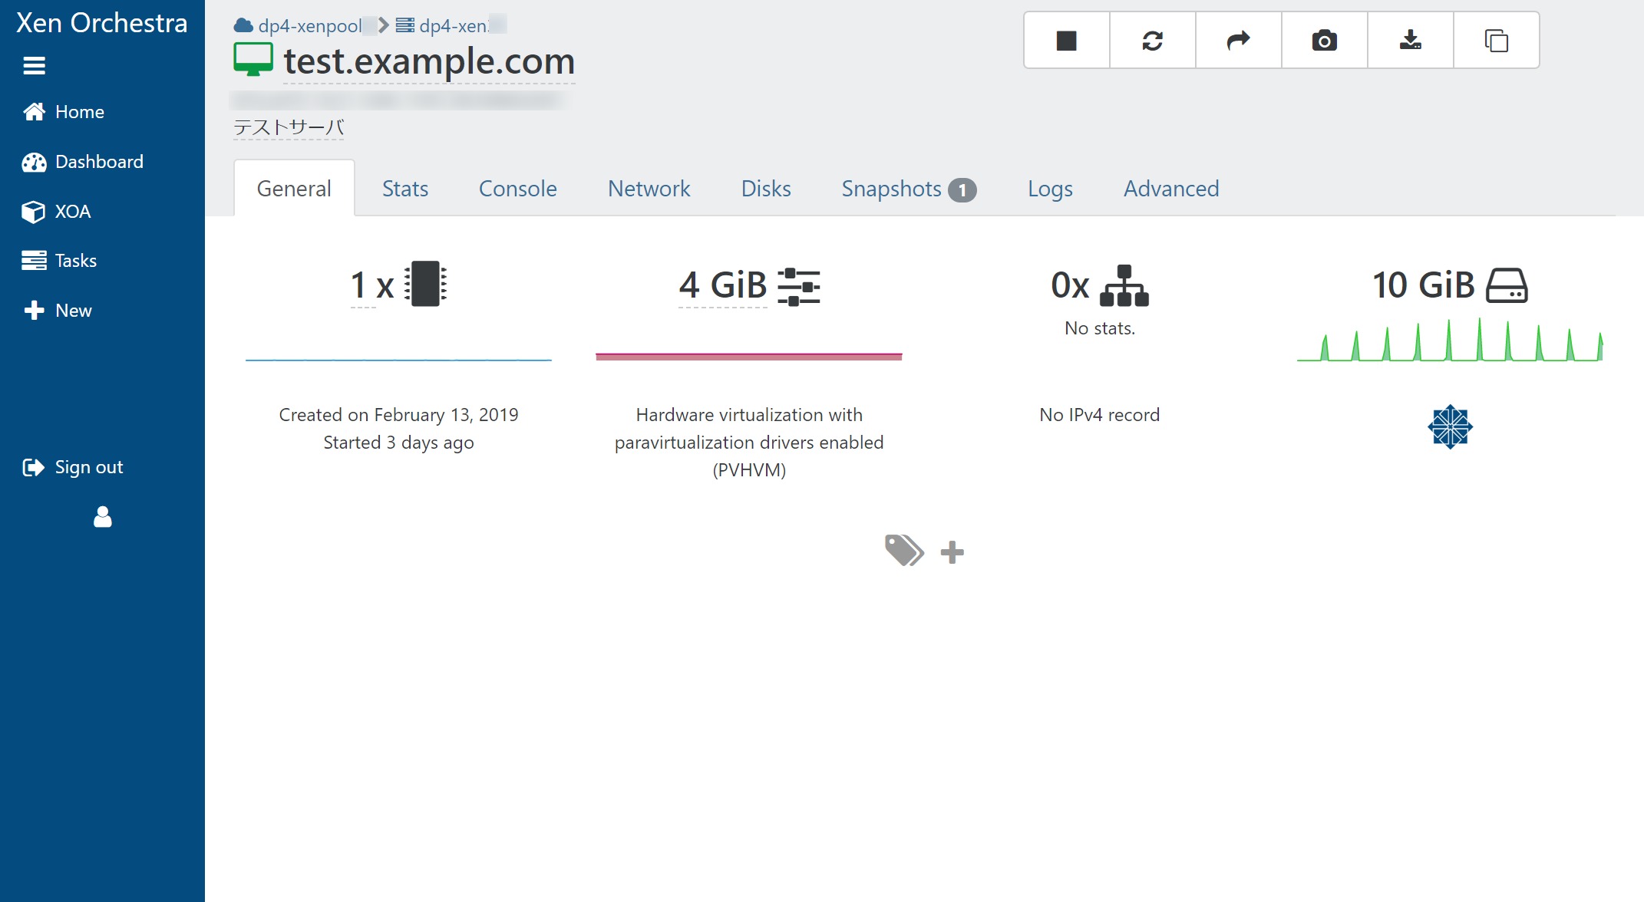This screenshot has height=902, width=1644.
Task: Click 'Created on February 13, 2019' text
Action: pyautogui.click(x=398, y=415)
